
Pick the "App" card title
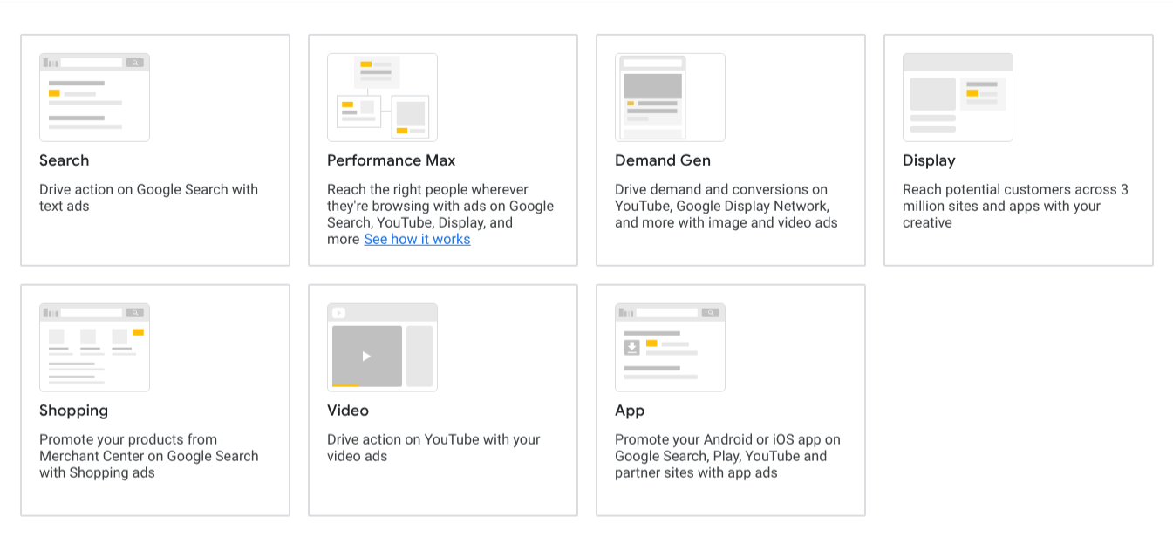coord(630,411)
